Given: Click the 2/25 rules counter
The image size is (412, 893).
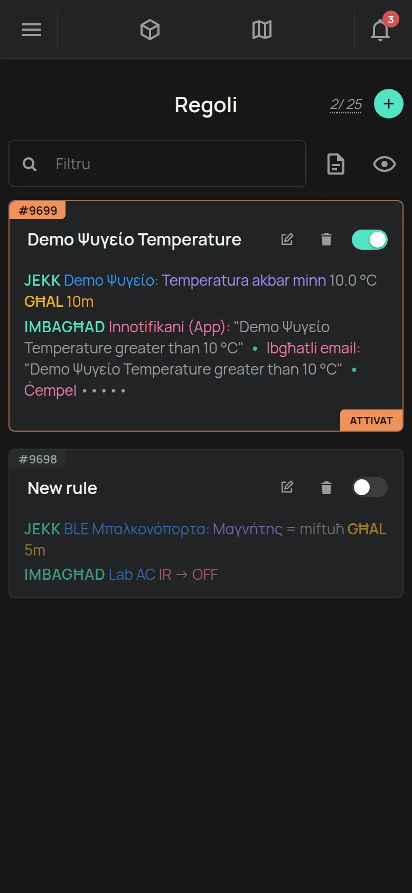Looking at the screenshot, I should click(x=346, y=104).
